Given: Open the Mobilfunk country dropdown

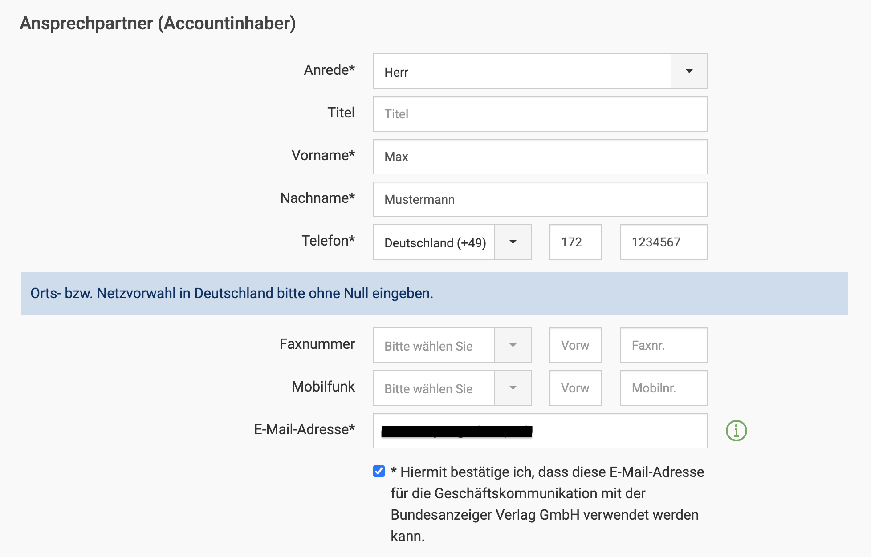Looking at the screenshot, I should [513, 388].
